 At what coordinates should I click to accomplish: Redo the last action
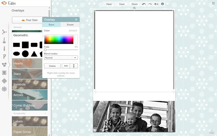coord(150,4)
